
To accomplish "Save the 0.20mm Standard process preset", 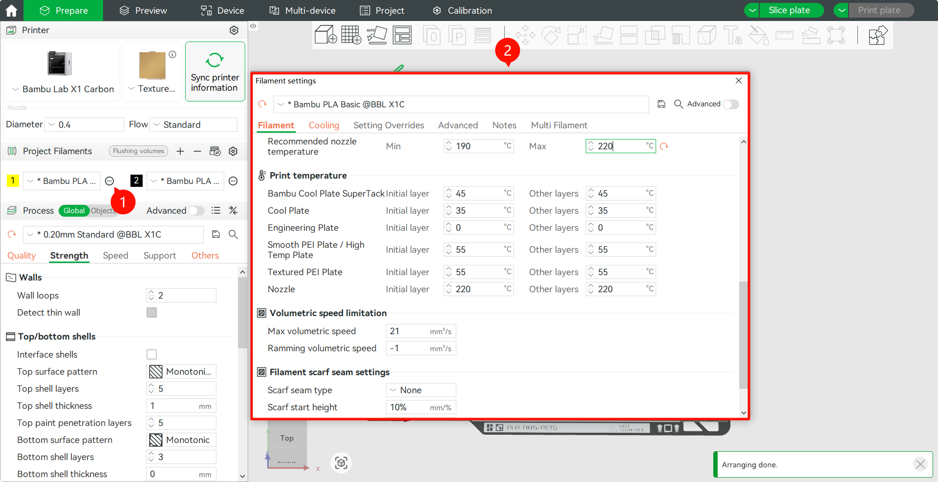I will (216, 235).
